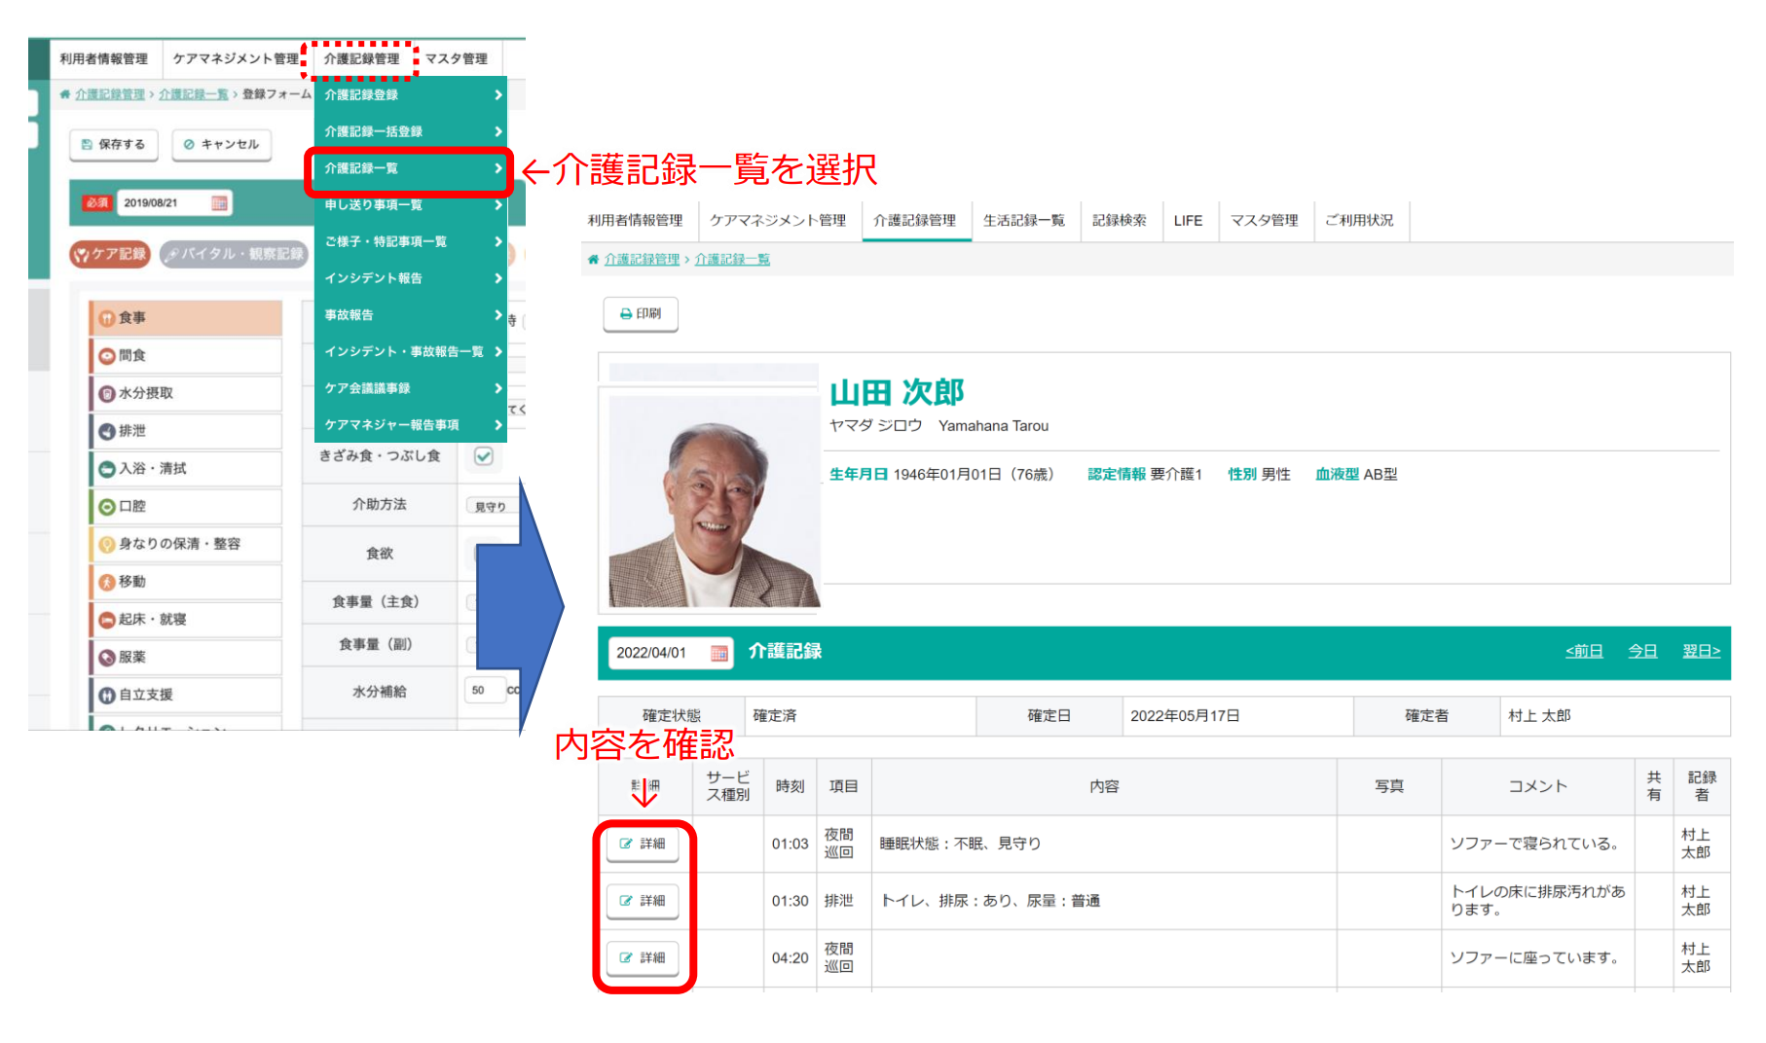Select the 服薬 category icon
1766x1043 pixels.
107,658
